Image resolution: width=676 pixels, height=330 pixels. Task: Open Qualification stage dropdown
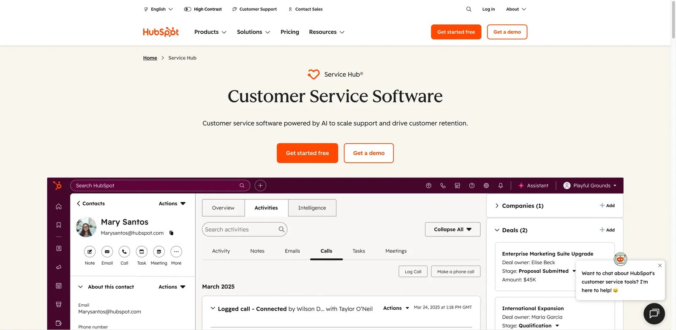click(557, 326)
